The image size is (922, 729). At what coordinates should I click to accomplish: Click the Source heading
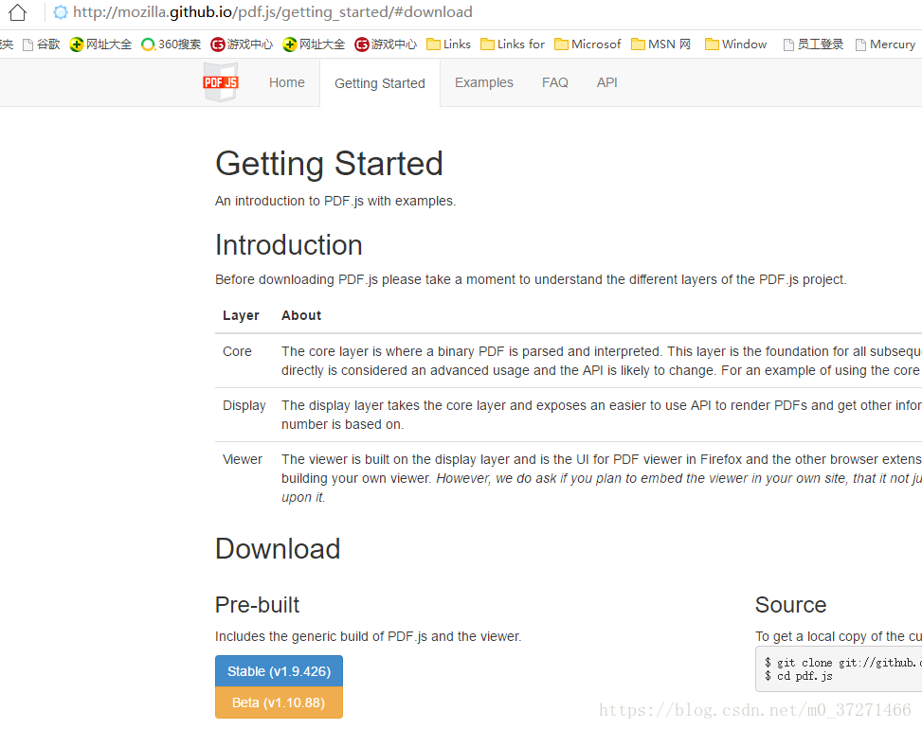click(x=791, y=605)
